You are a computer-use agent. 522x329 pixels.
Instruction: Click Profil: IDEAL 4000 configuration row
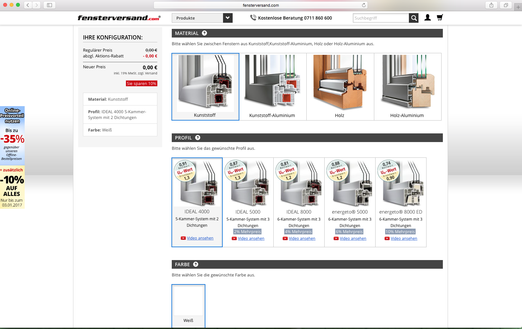point(120,114)
